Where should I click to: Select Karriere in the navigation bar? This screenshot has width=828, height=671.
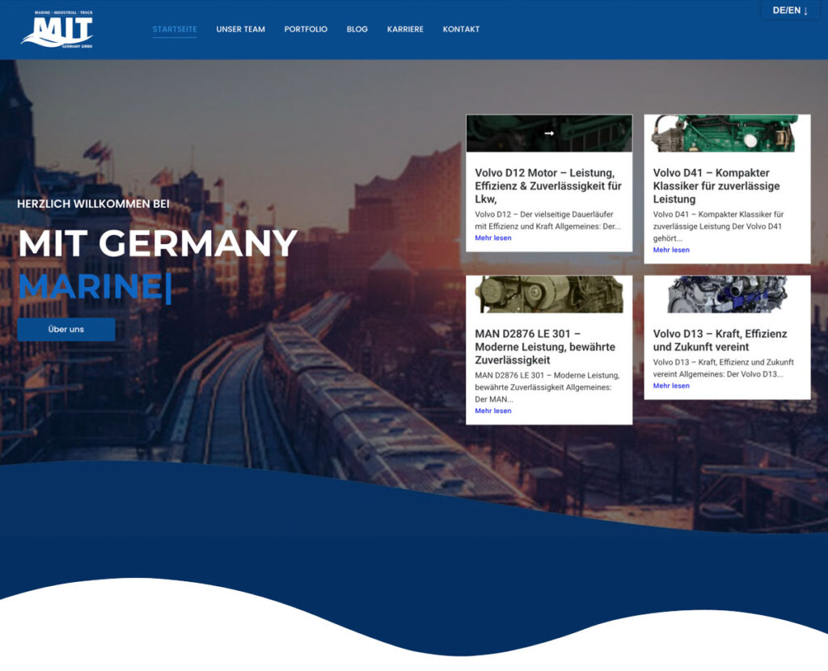click(405, 29)
